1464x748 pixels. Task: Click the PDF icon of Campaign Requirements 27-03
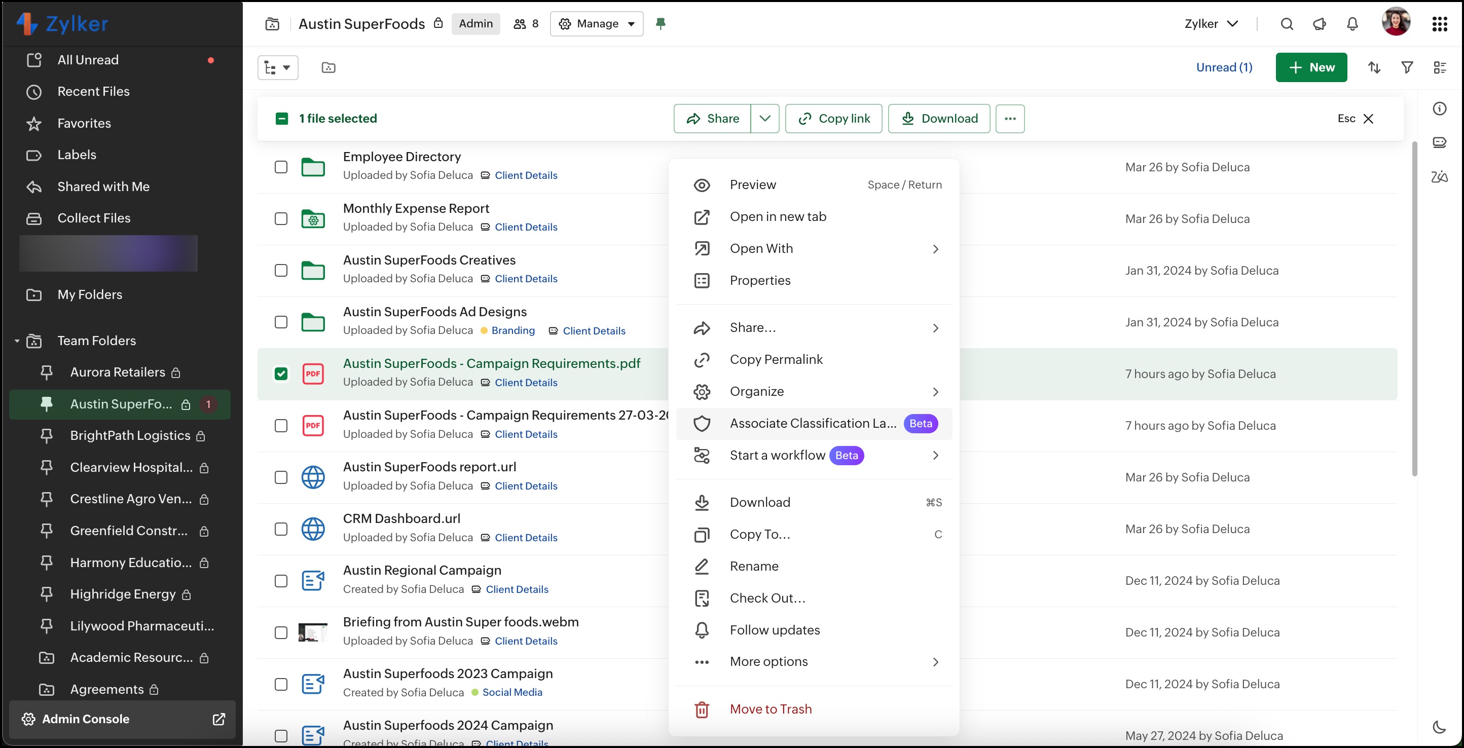[x=313, y=425]
